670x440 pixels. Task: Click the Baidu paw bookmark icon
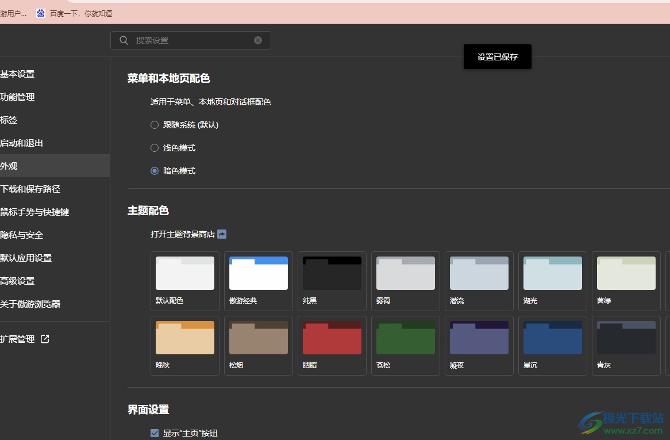pyautogui.click(x=41, y=13)
